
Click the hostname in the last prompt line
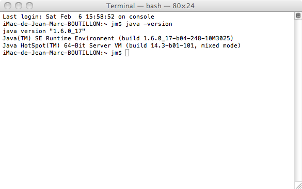53,53
